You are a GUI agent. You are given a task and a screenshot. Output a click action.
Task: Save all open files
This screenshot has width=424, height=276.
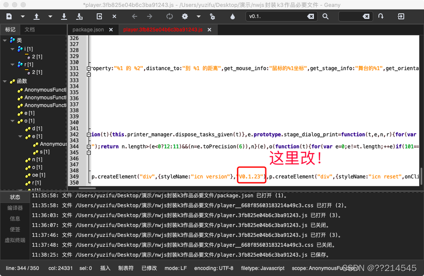pyautogui.click(x=79, y=17)
